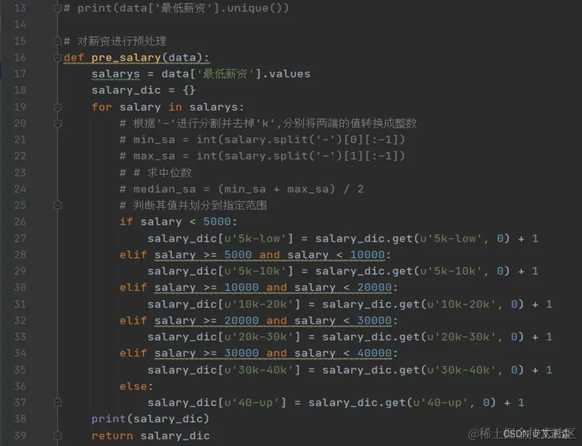Place cursor on 'def pre_salary(data):' definition

coord(136,58)
